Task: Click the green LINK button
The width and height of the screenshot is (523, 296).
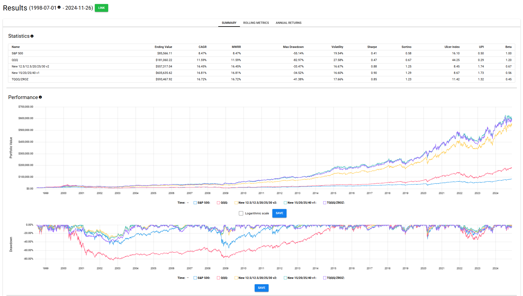Action: [x=101, y=8]
